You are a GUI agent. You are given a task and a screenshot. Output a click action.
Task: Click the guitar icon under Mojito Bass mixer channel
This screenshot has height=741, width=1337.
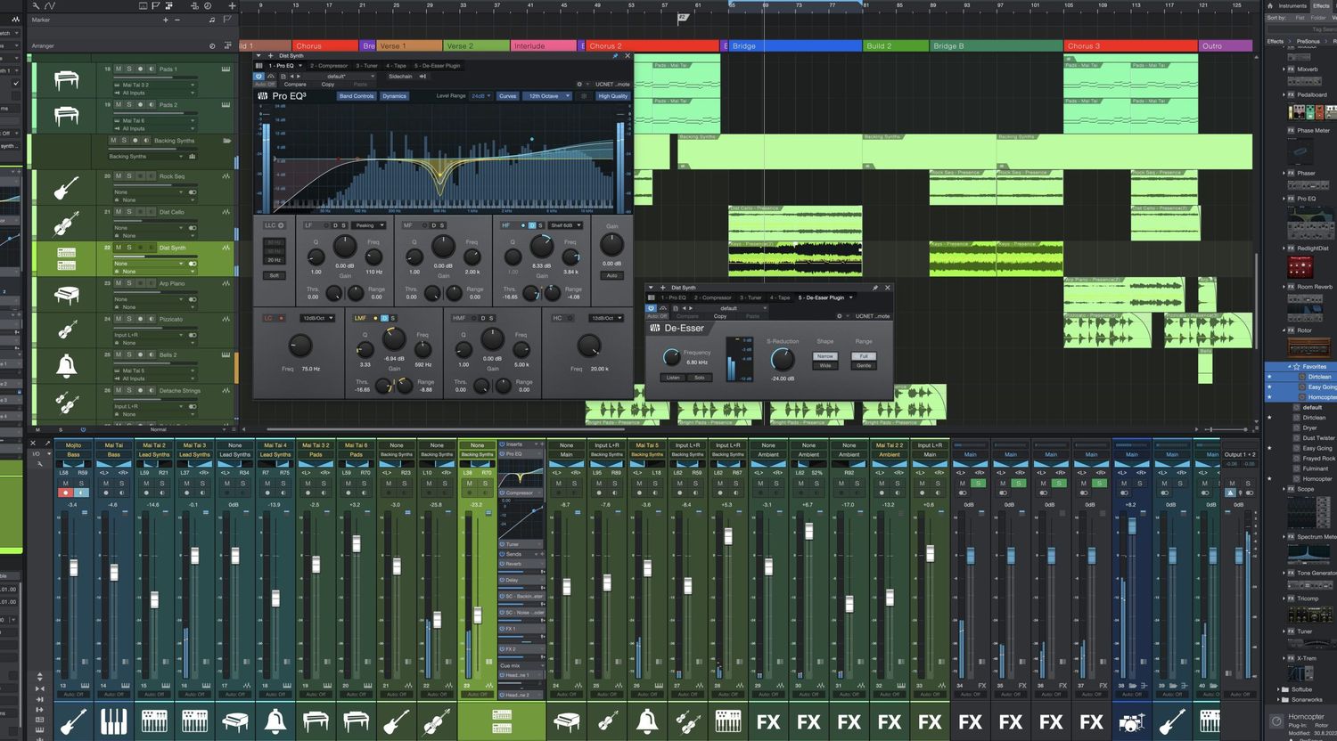click(x=73, y=721)
